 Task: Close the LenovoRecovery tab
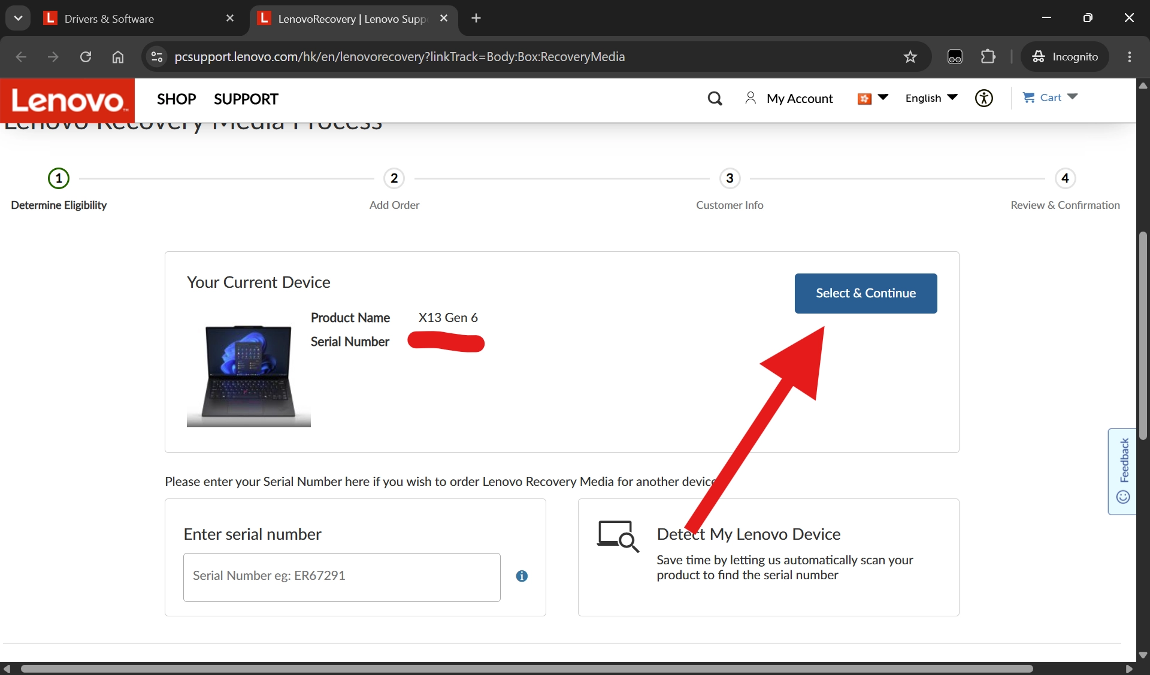point(444,19)
